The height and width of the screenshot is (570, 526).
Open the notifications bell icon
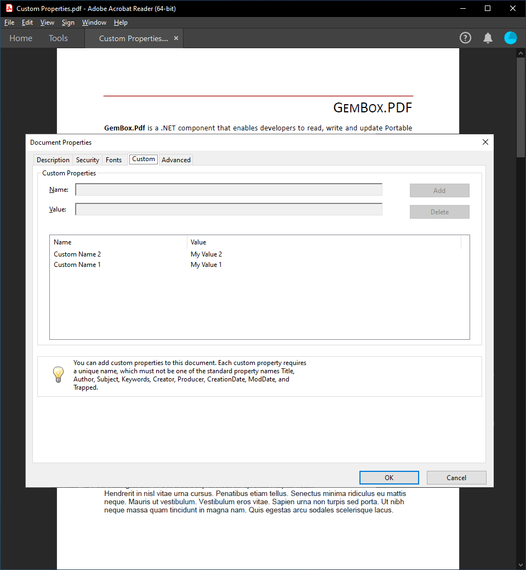(488, 38)
